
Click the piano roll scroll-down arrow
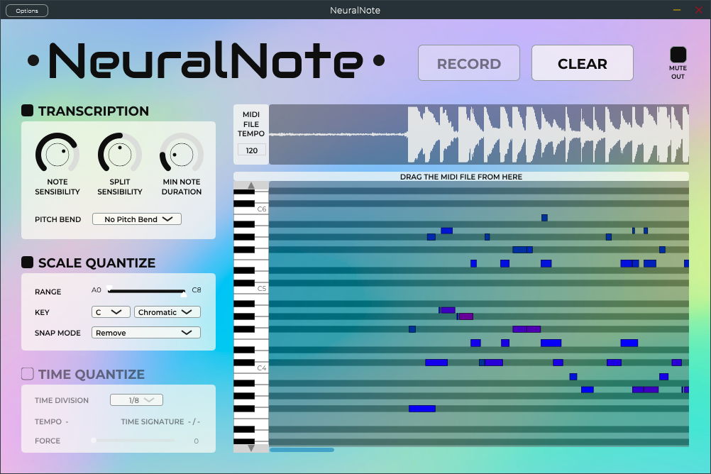[x=250, y=448]
